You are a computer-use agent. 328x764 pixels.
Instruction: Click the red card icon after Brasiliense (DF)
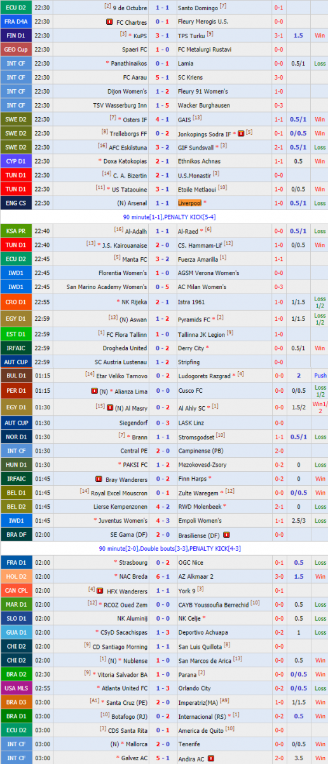226,535
